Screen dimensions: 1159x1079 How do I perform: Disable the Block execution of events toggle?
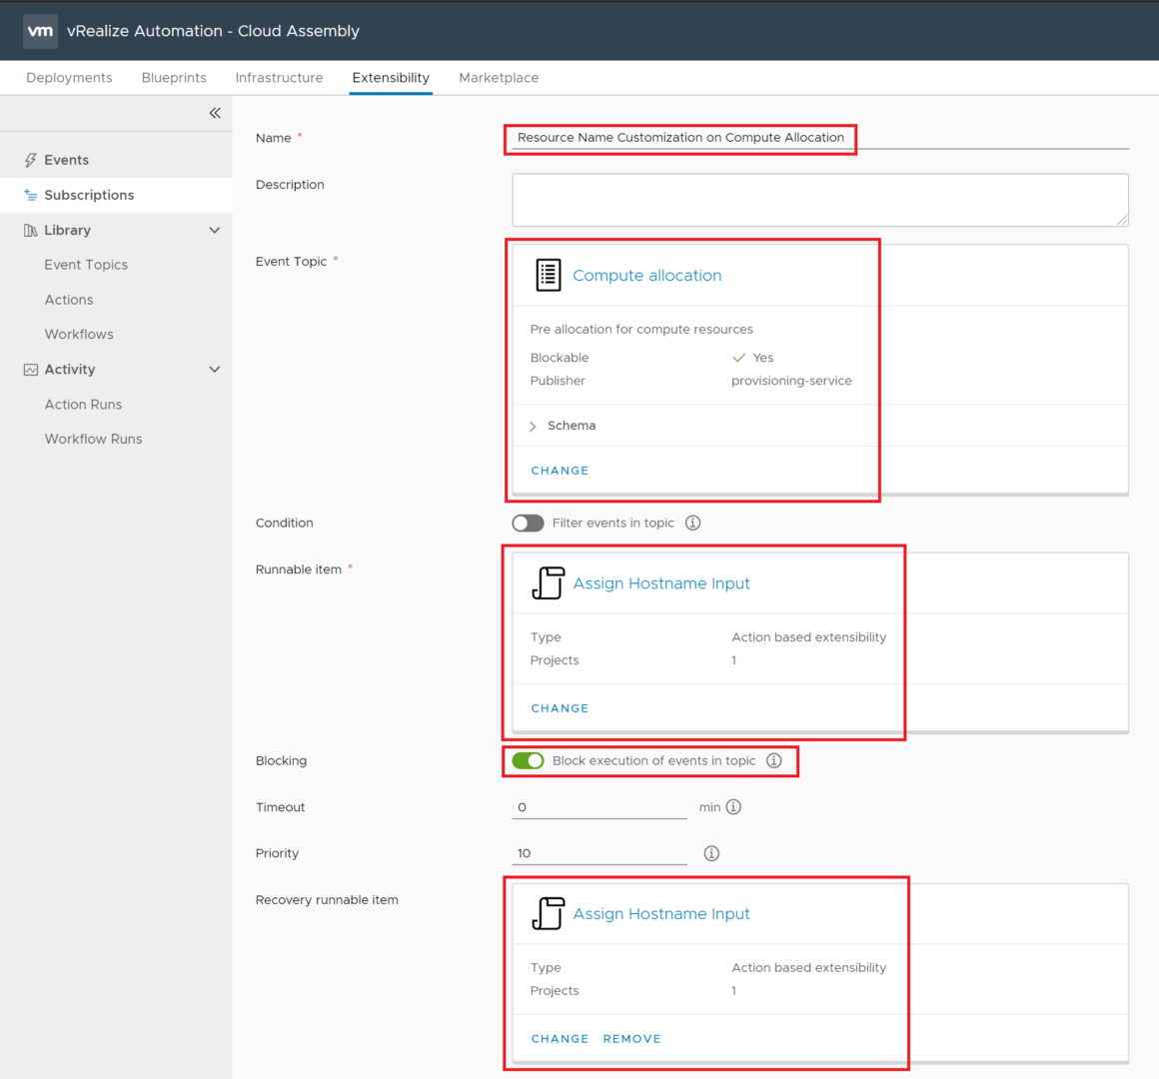coord(528,760)
